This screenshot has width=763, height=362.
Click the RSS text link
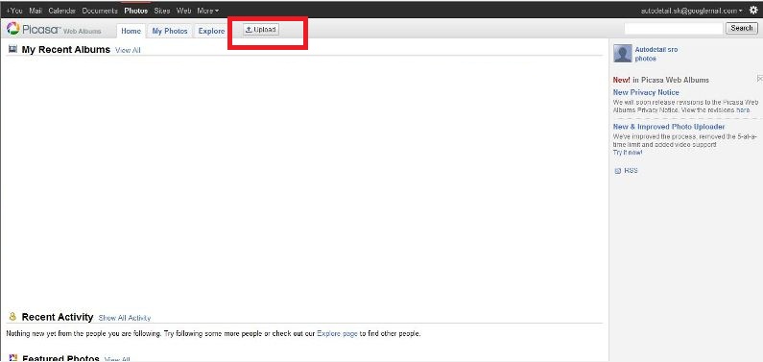point(631,171)
